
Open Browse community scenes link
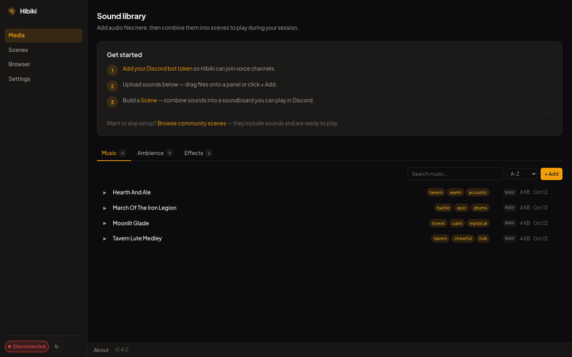pyautogui.click(x=192, y=123)
